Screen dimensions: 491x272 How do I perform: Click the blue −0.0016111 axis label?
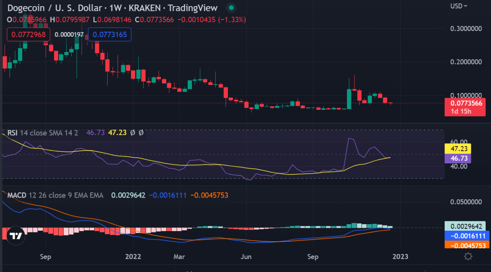(466, 236)
